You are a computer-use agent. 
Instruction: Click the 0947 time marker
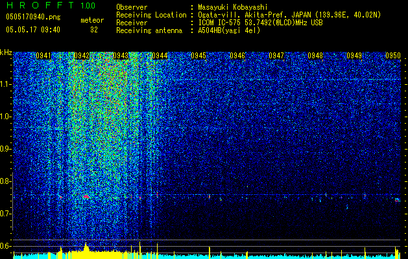[x=276, y=56]
